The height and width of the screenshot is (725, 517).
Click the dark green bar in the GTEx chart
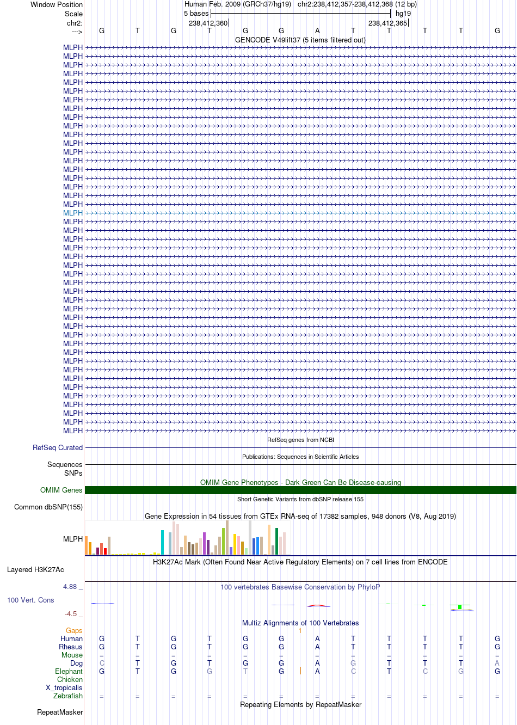click(x=276, y=541)
